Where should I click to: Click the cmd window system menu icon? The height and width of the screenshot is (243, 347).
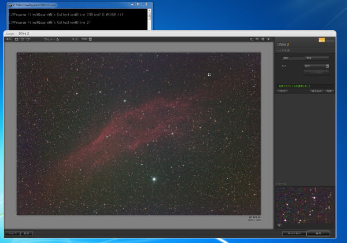tap(10, 5)
